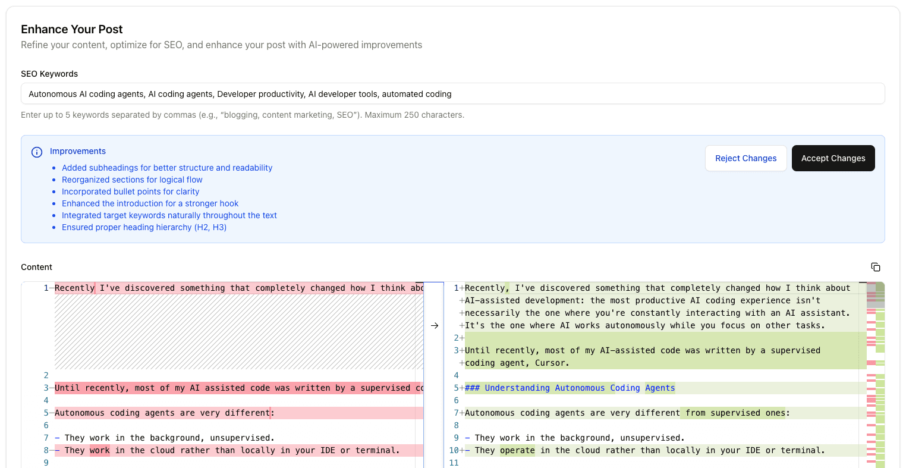Select 'Incorporated bullet points for clarity' bullet
The width and height of the screenshot is (906, 468).
pos(130,191)
